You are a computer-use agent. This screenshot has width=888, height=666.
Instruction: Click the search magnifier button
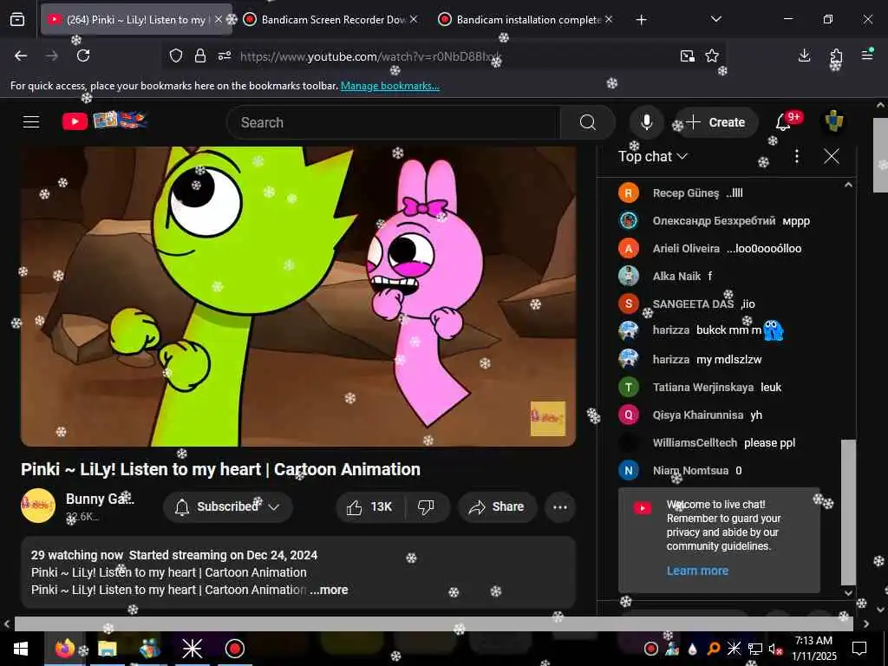(x=588, y=122)
